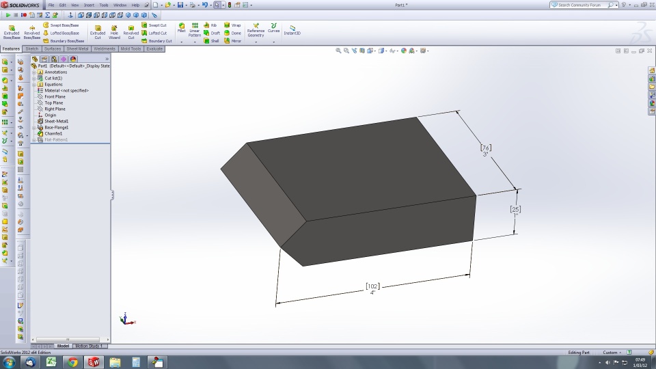Select Front Plane in the feature tree

[x=55, y=96]
